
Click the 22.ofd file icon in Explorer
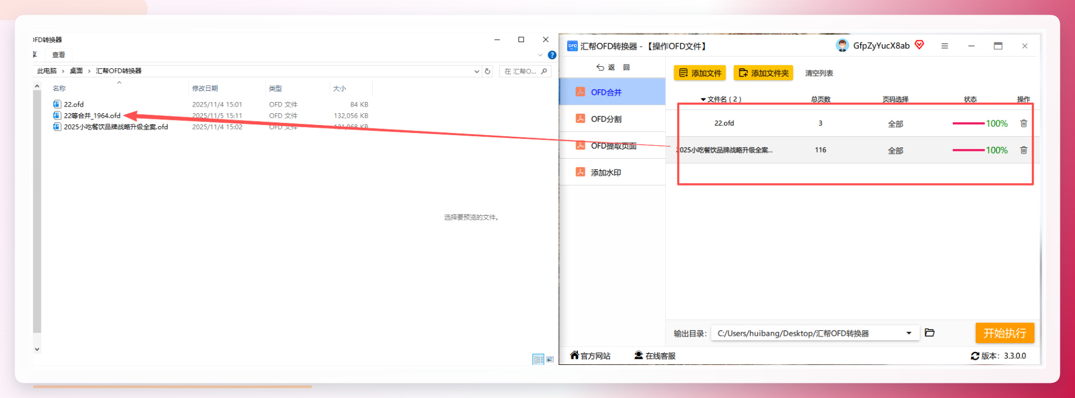[57, 104]
